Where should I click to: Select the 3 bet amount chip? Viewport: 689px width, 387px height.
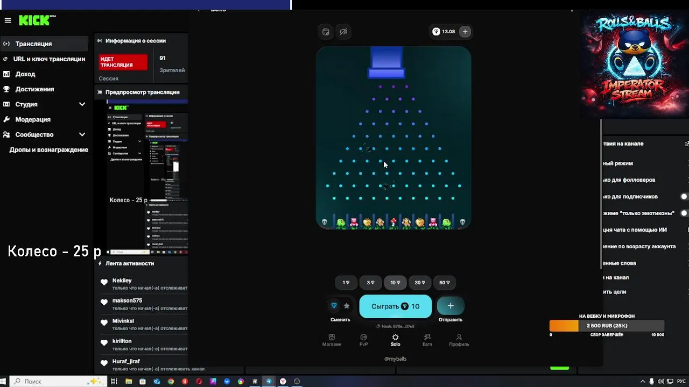pos(371,283)
